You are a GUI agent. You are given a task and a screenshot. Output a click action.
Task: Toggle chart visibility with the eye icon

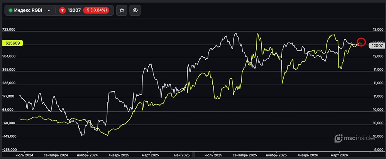135,10
